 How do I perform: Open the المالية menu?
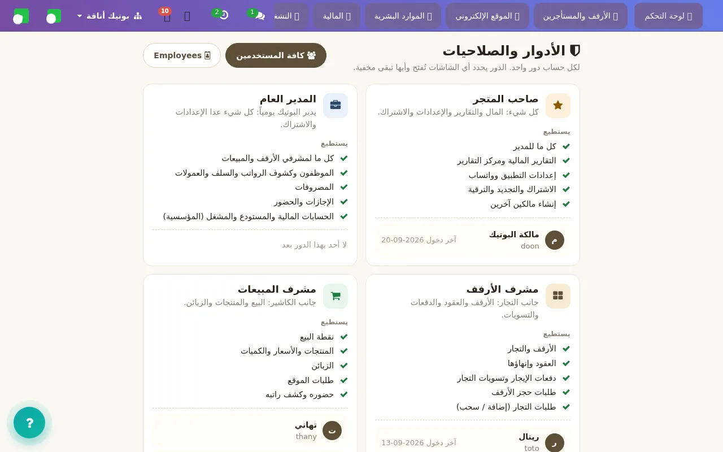337,16
